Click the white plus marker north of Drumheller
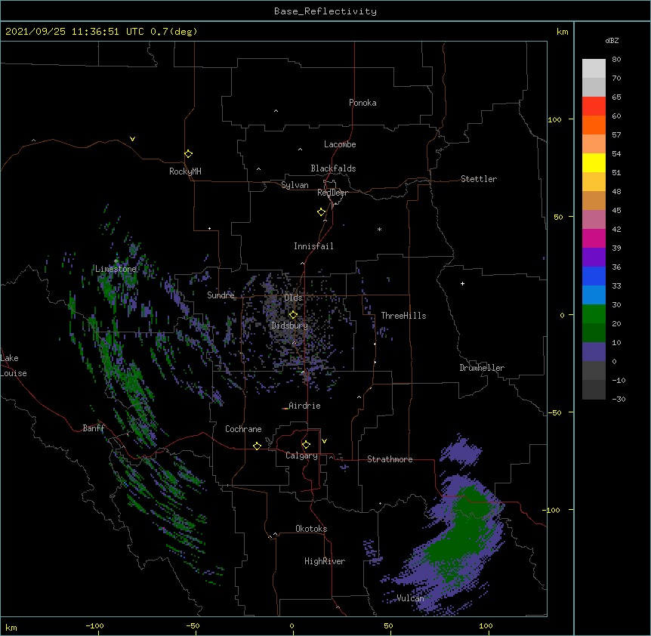The width and height of the screenshot is (651, 636). [x=462, y=283]
